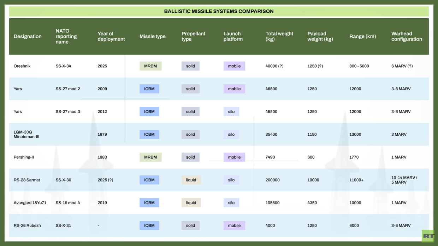Select the 'Propellant type' column header
This screenshot has width=438, height=246.
coord(193,36)
